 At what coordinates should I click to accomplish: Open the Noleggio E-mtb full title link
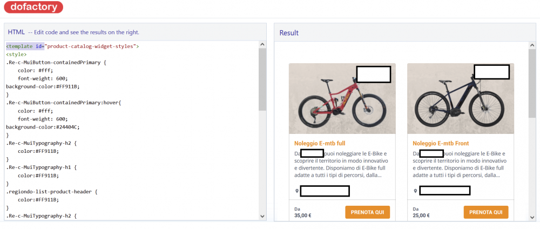[320, 144]
